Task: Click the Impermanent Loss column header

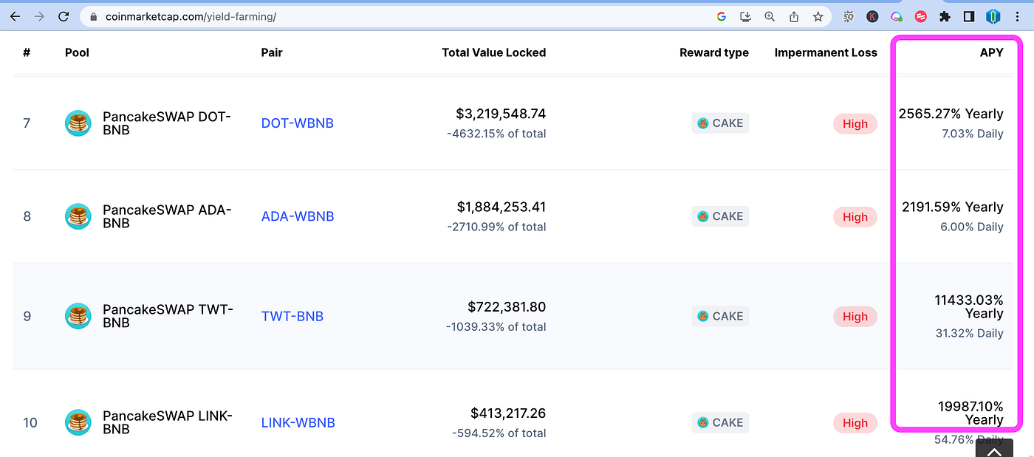Action: click(x=826, y=52)
